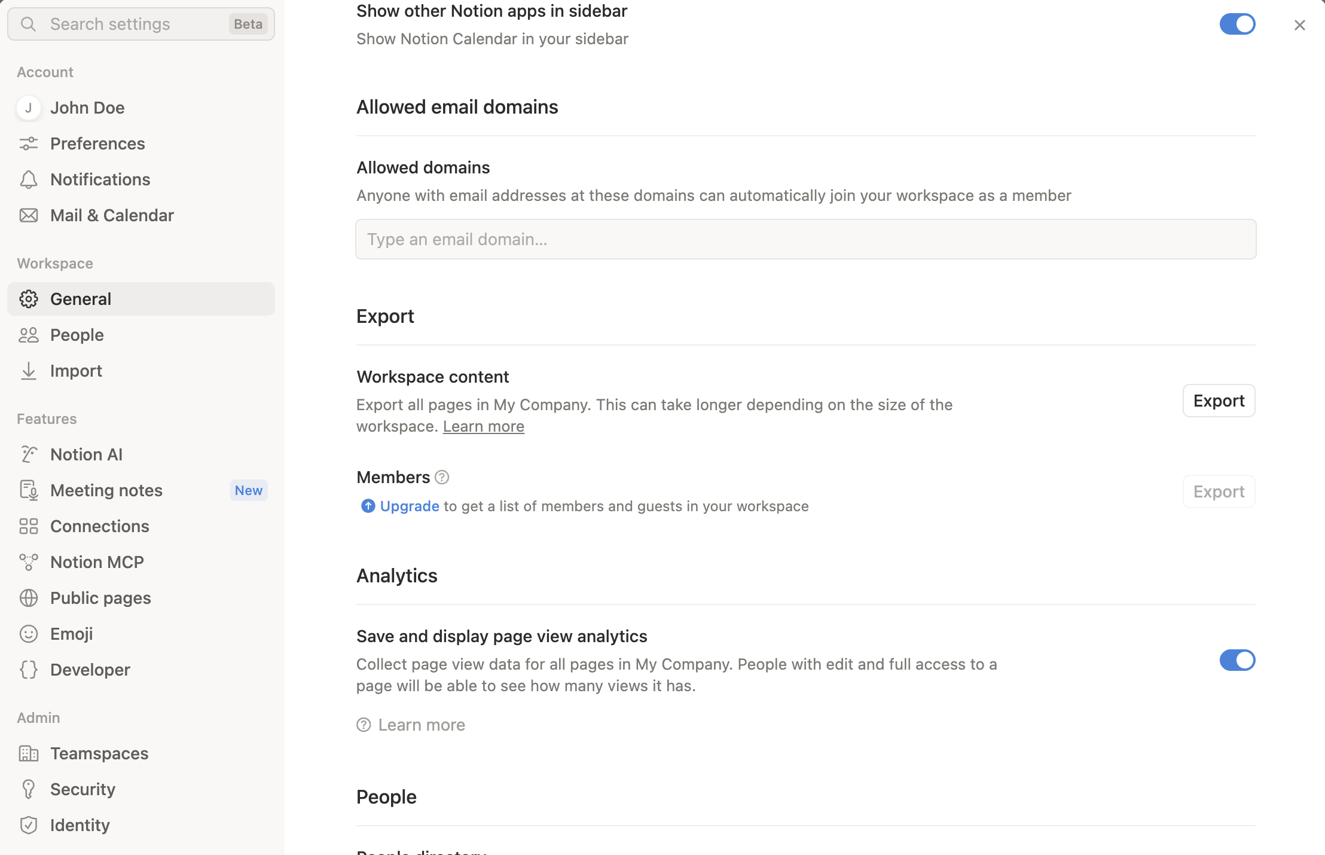The image size is (1325, 855).
Task: Click the Search settings field
Action: pyautogui.click(x=141, y=24)
